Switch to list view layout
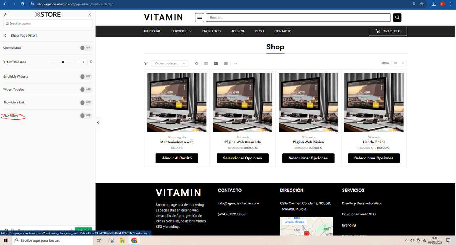Viewport: 456px width, 245px height. (226, 63)
